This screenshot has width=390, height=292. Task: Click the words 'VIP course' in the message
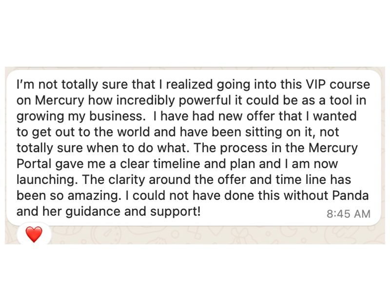tap(338, 85)
